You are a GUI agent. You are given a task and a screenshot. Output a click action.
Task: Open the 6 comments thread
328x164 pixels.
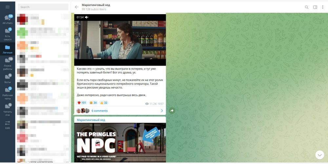pyautogui.click(x=100, y=111)
